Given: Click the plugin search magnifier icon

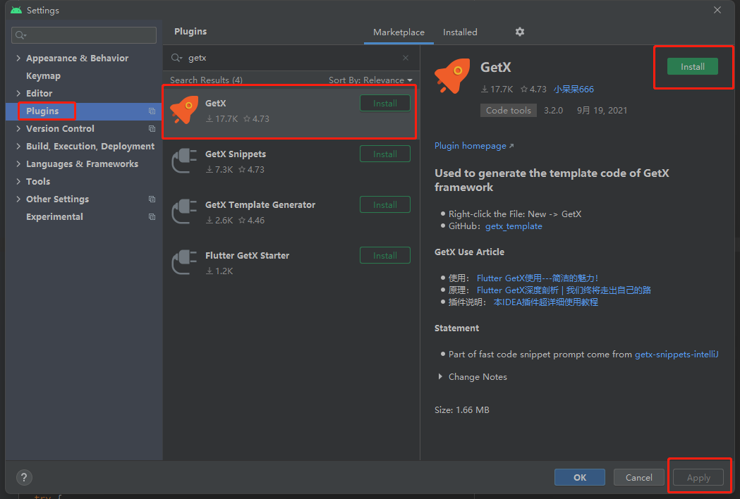Looking at the screenshot, I should pos(176,58).
